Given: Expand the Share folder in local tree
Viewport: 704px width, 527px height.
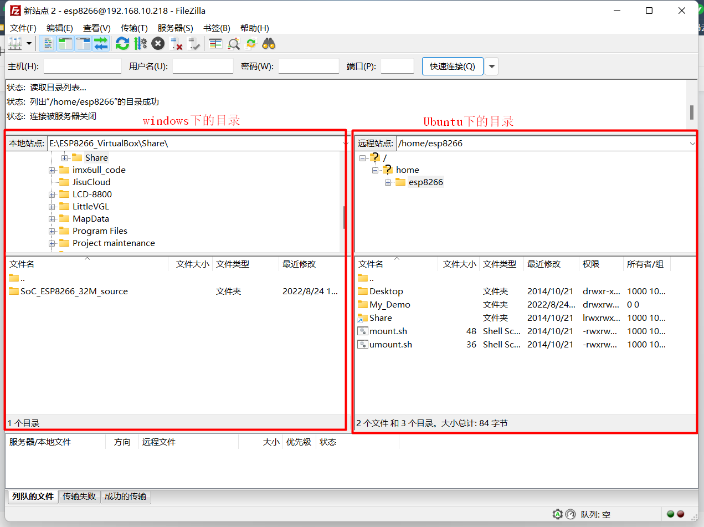Looking at the screenshot, I should coord(64,158).
